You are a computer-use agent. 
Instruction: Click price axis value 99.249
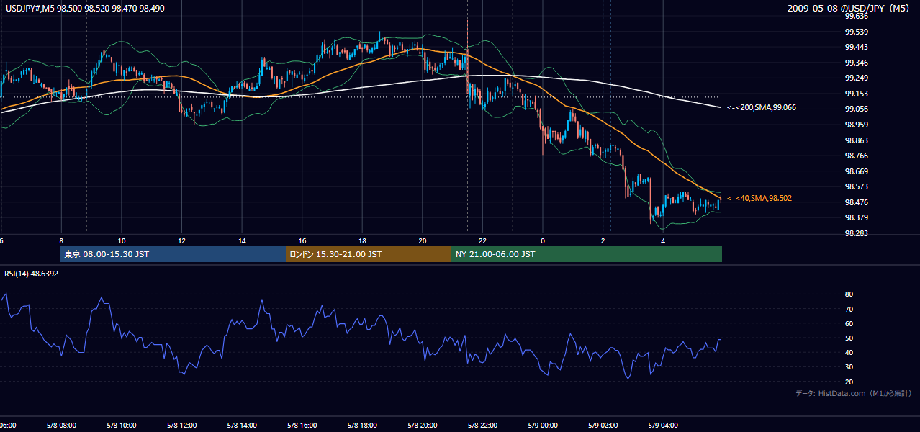point(856,78)
